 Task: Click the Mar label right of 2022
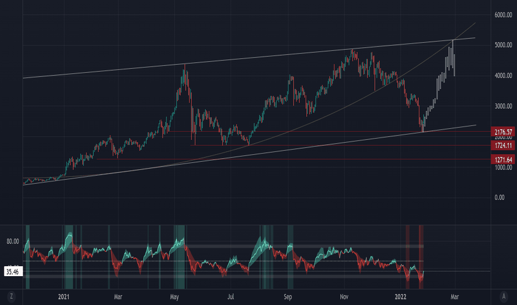(x=455, y=297)
